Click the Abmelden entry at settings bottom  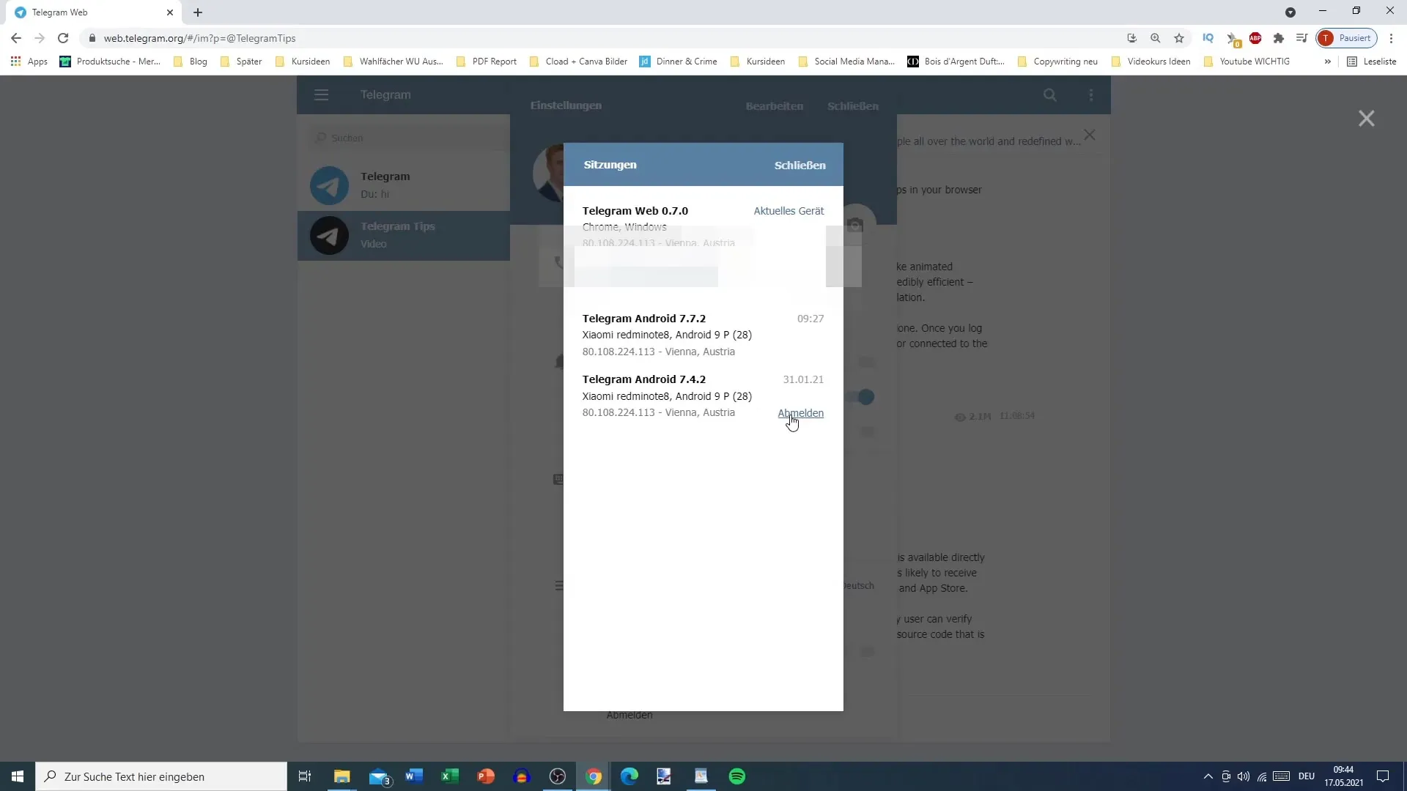coord(629,716)
